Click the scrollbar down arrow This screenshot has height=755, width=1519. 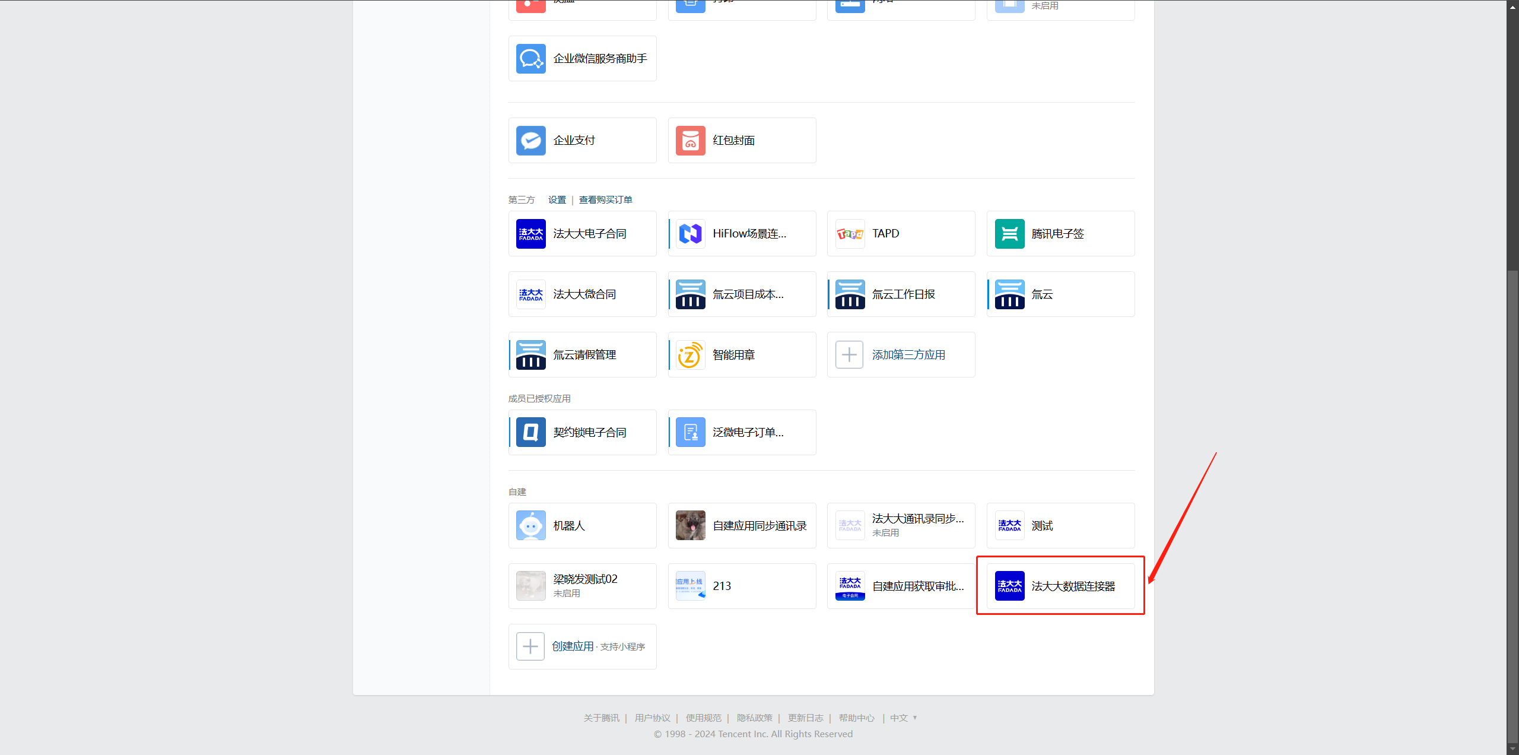1512,749
